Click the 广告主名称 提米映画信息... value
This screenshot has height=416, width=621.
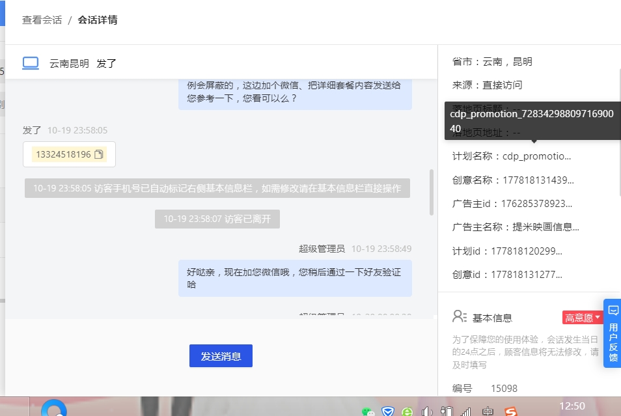click(x=545, y=227)
